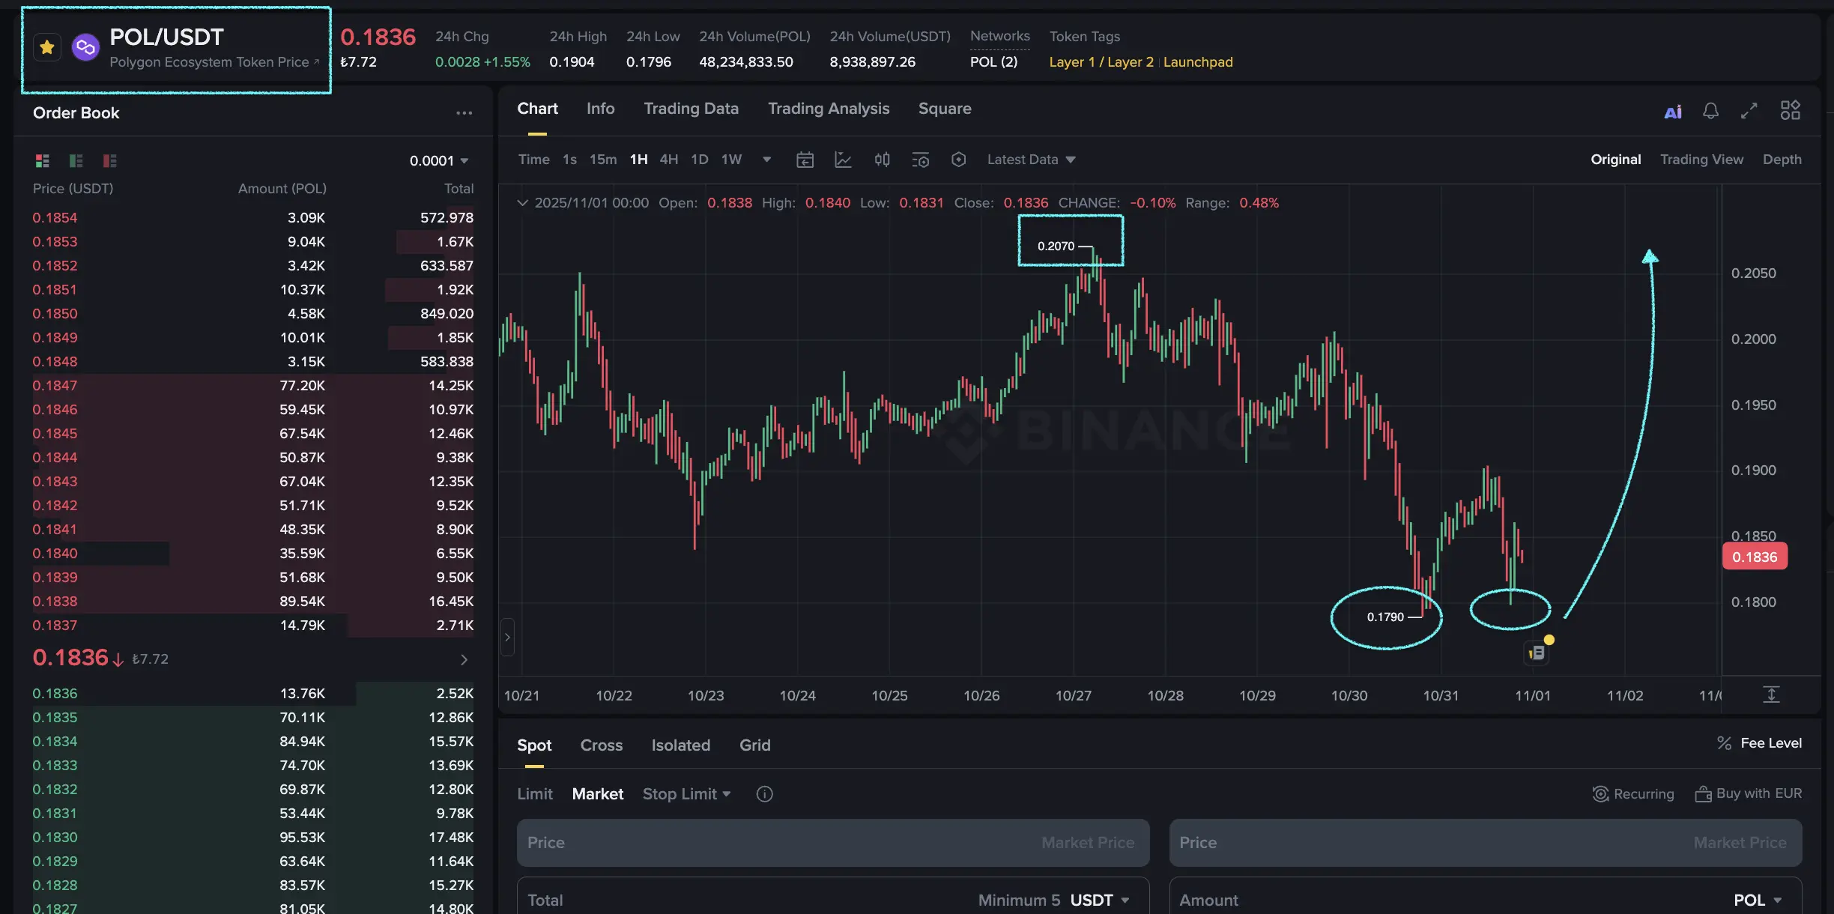Open the AI chart assistant icon

coord(1672,112)
